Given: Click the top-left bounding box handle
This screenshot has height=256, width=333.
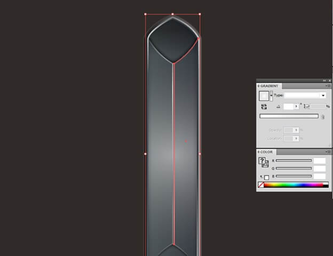Looking at the screenshot, I should (x=146, y=14).
